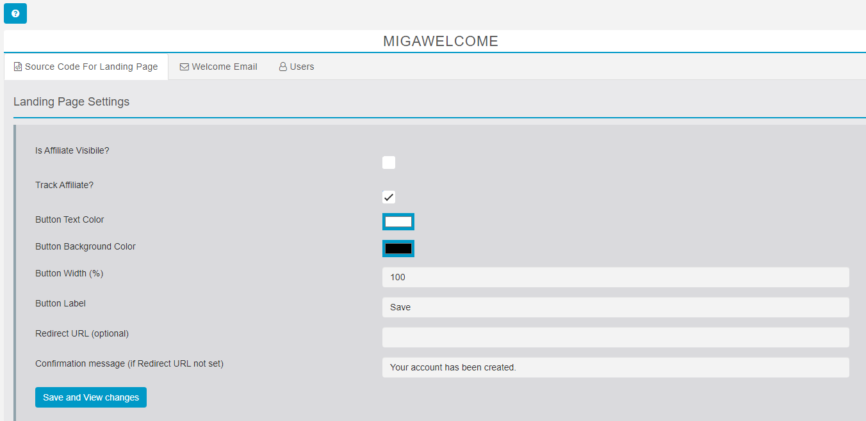Click the Confirmation message label
This screenshot has height=421, width=866.
(x=129, y=363)
